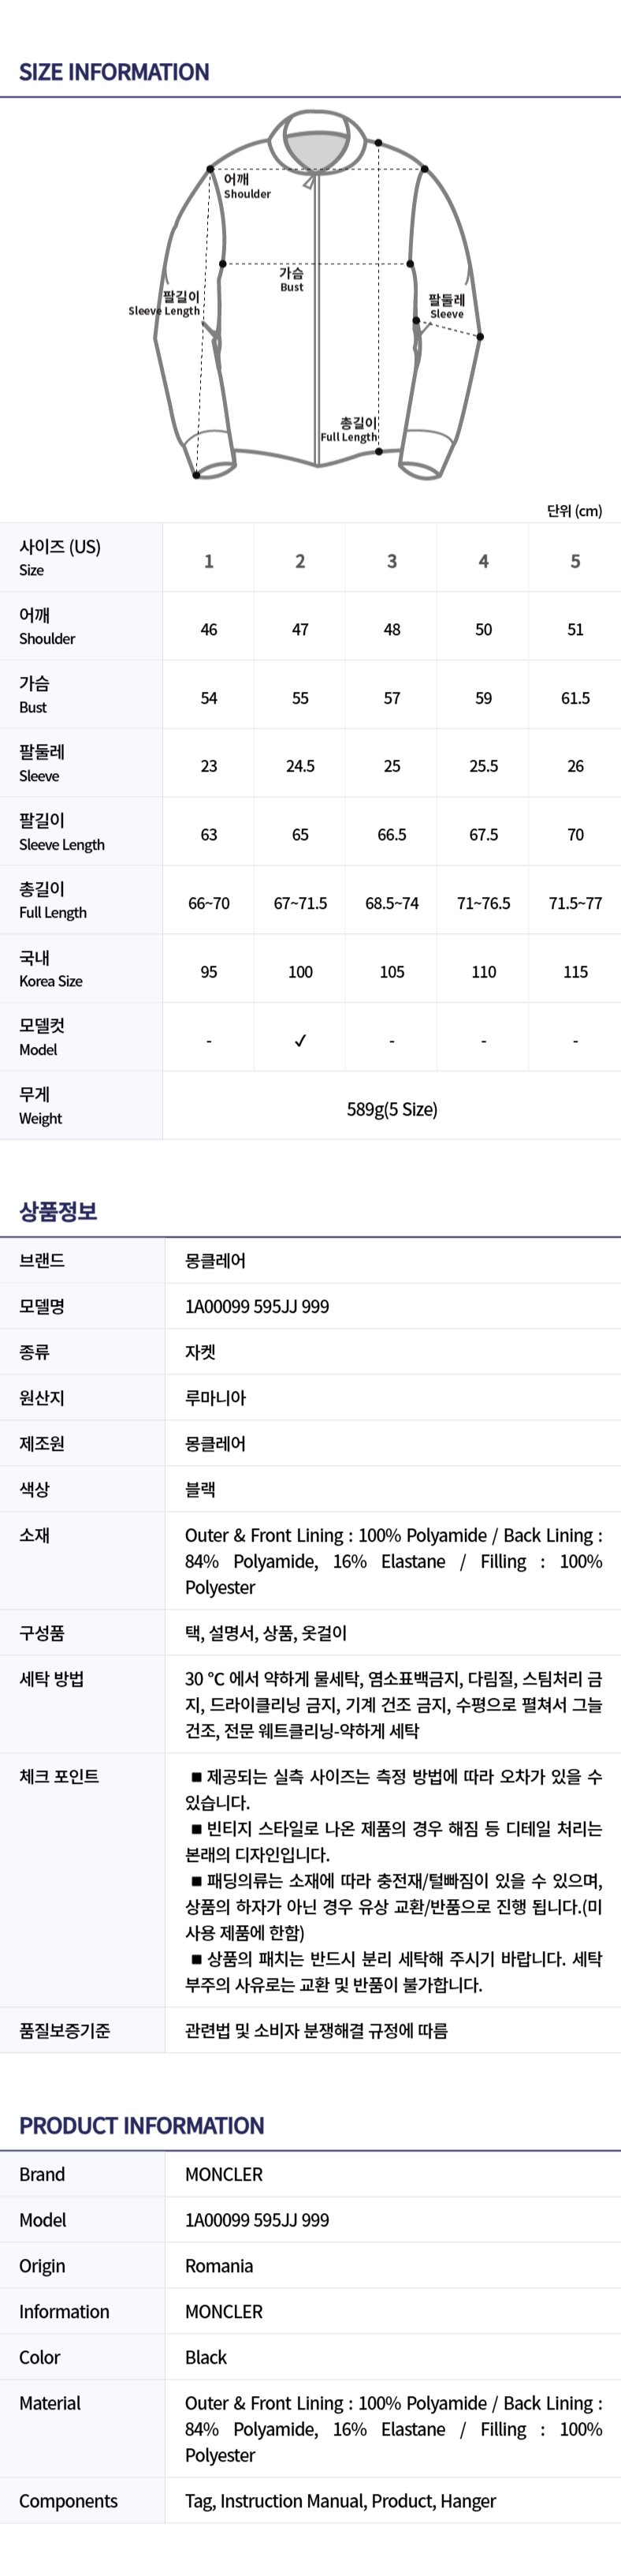Click the 589g(5 Size) weight value
The width and height of the screenshot is (621, 2576).
[x=392, y=1109]
